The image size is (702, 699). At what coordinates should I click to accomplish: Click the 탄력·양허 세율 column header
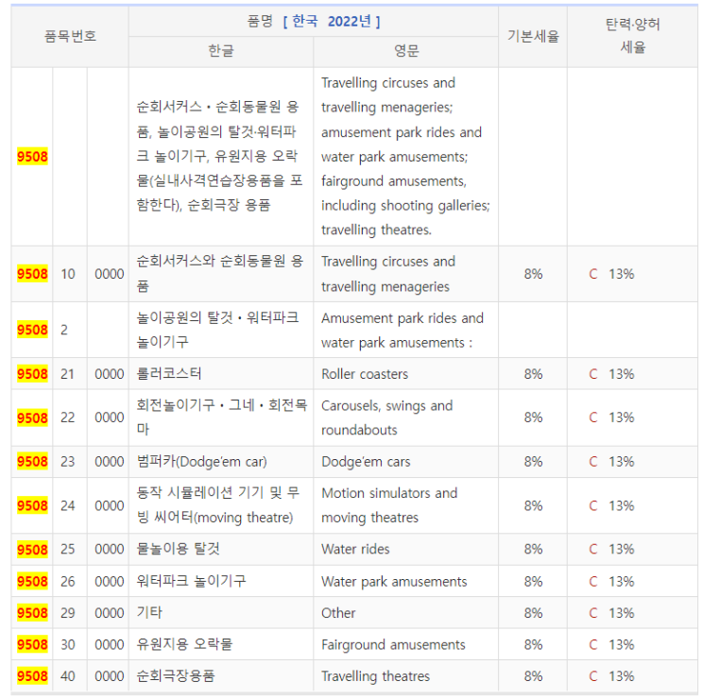(632, 36)
